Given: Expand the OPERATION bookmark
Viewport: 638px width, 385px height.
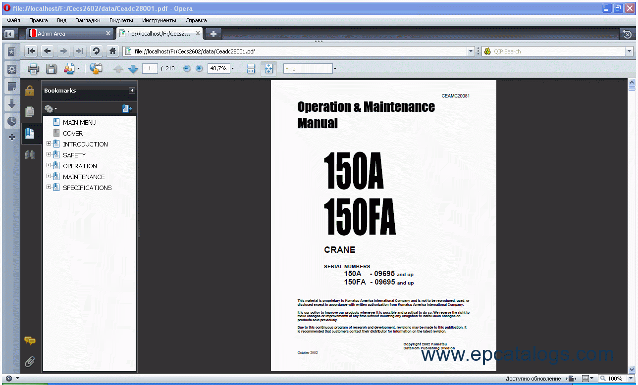Looking at the screenshot, I should click(49, 166).
